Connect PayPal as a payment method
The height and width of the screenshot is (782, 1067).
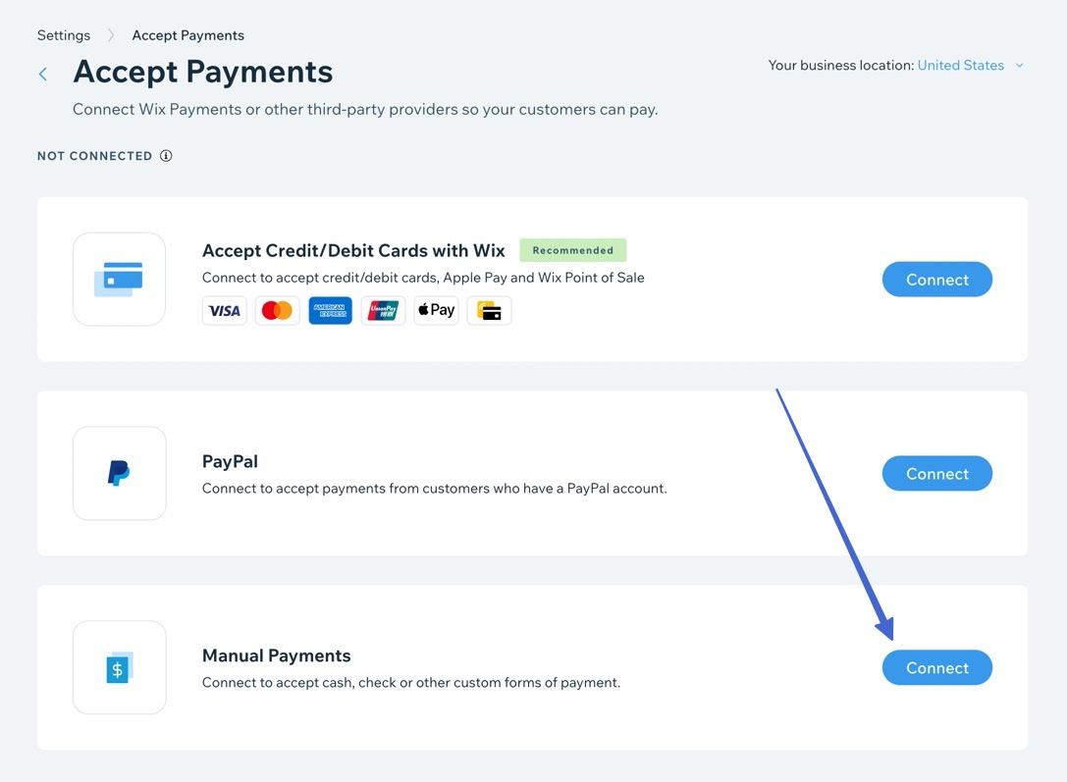point(936,473)
